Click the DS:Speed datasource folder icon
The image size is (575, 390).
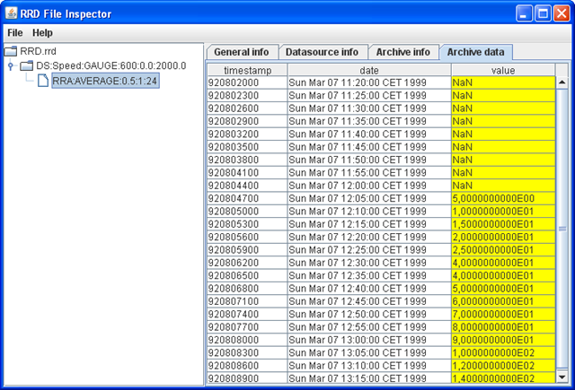[26, 65]
